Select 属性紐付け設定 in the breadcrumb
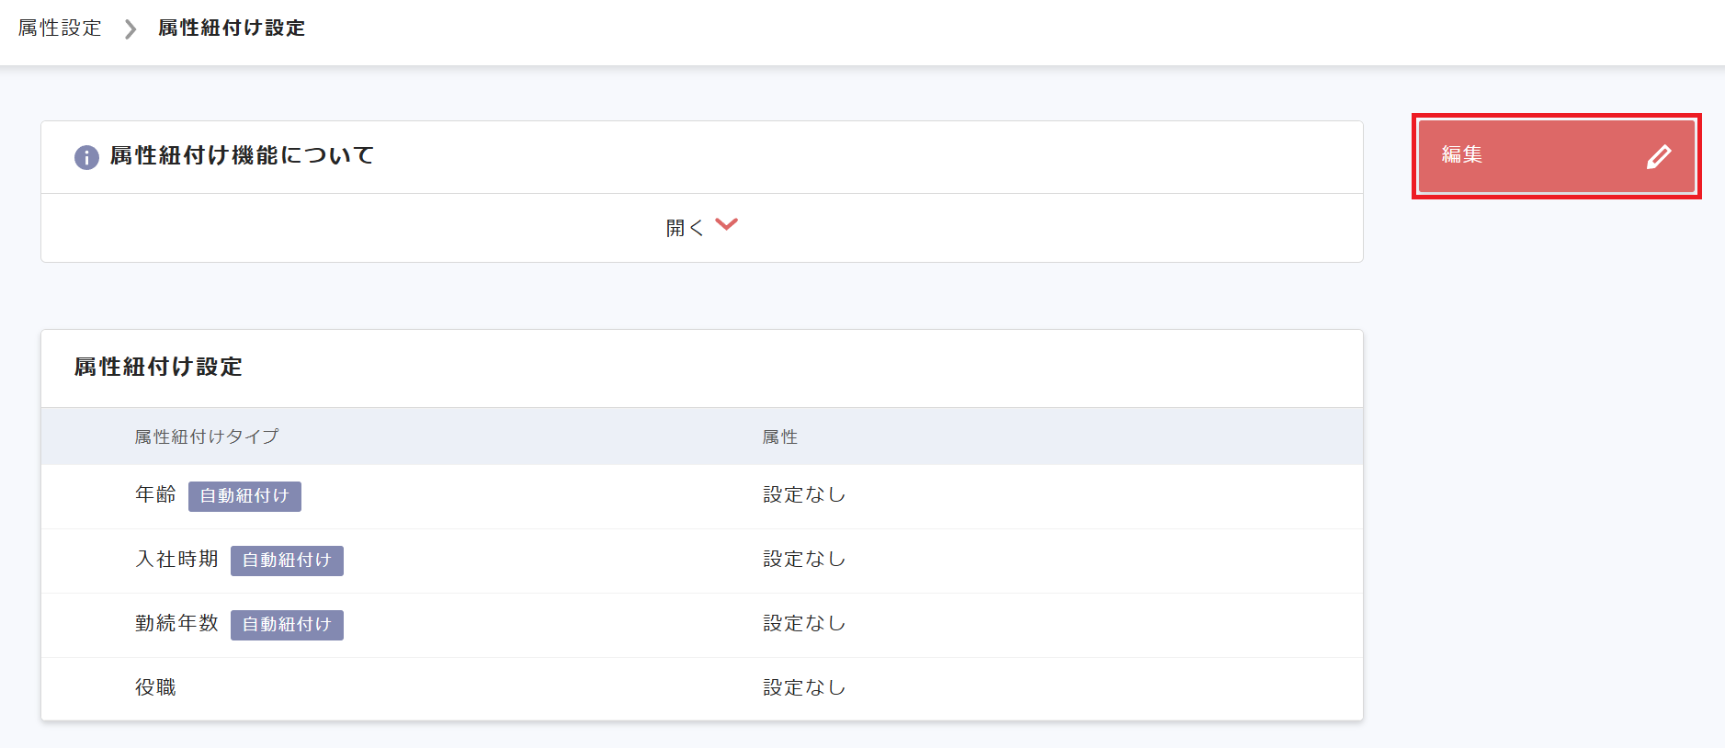Viewport: 1725px width, 748px height. coord(230,28)
